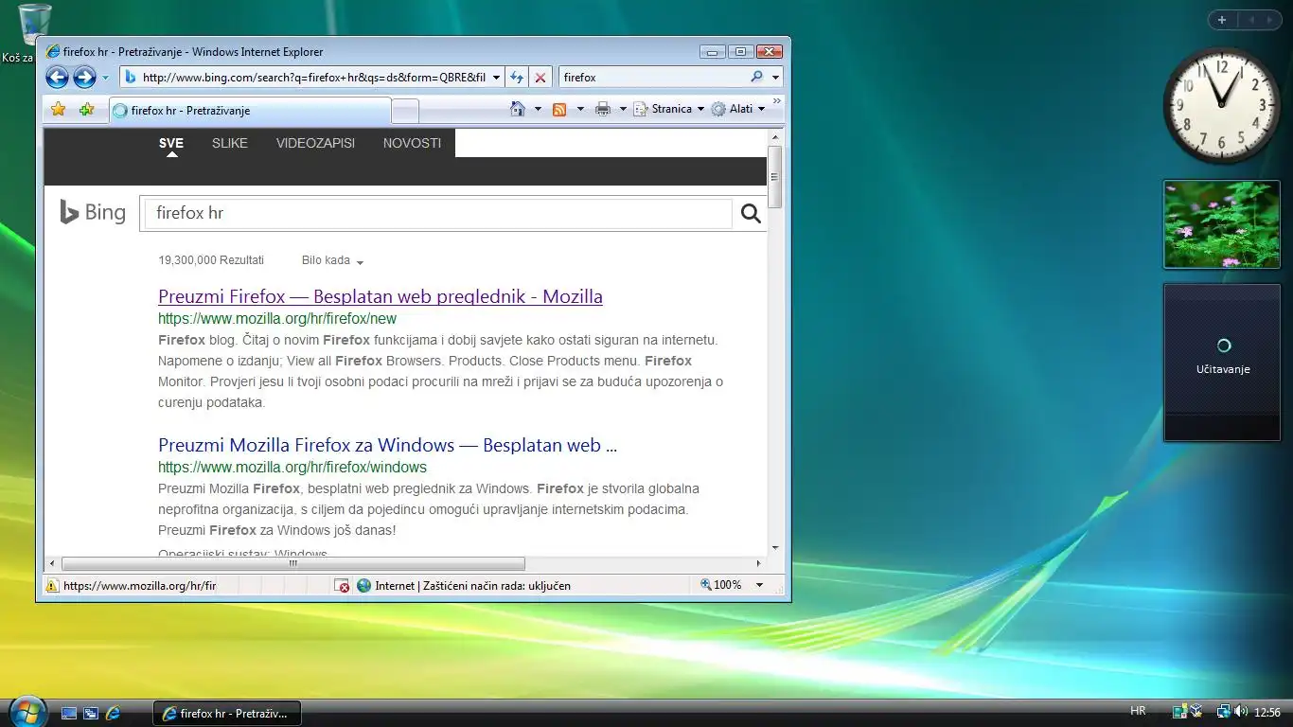Stop loading with the red X icon
The width and height of the screenshot is (1293, 727).
pyautogui.click(x=540, y=78)
